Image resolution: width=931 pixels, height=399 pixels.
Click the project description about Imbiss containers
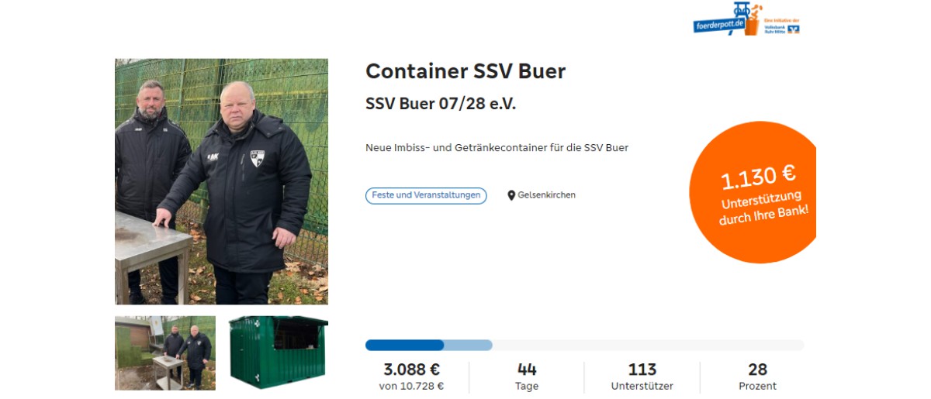coord(497,147)
